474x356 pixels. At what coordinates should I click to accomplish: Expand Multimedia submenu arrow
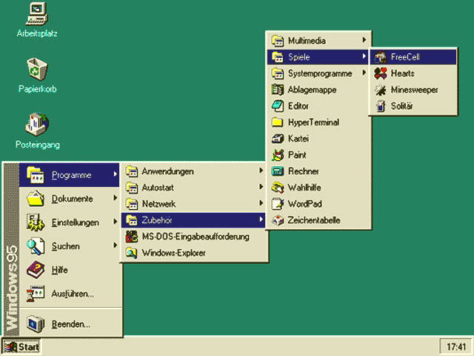pos(364,40)
